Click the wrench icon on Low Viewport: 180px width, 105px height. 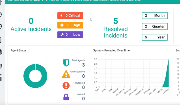(62, 34)
